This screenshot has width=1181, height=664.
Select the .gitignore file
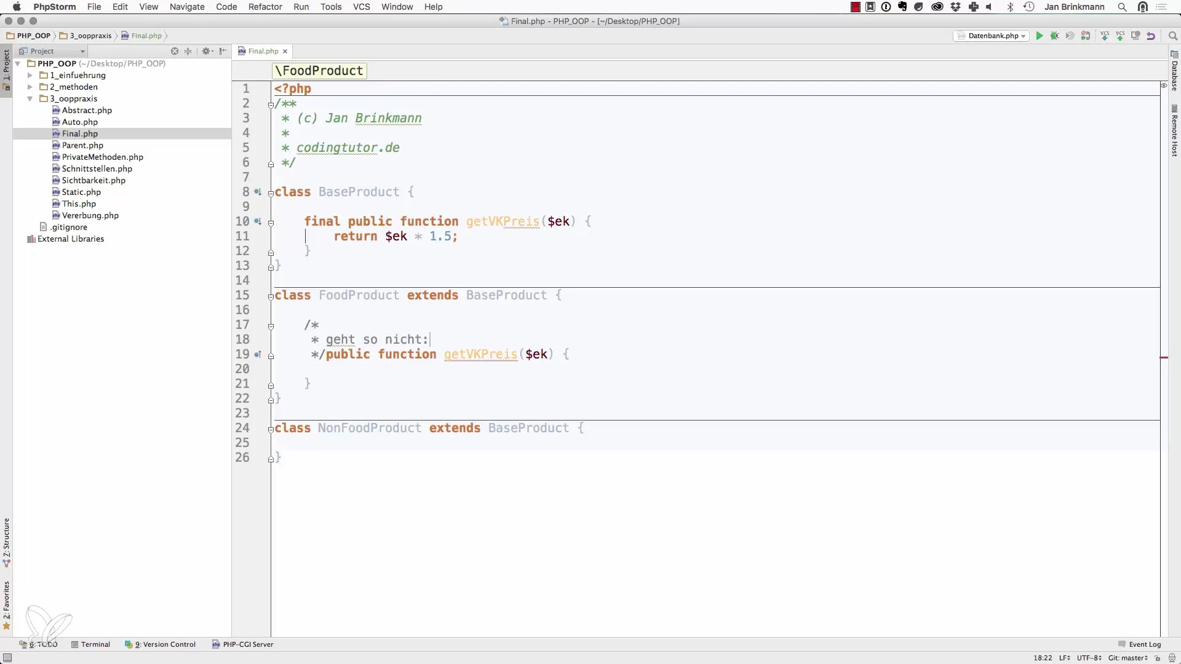click(63, 227)
